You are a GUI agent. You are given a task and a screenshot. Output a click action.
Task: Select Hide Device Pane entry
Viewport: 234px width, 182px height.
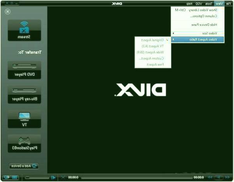pos(198,25)
